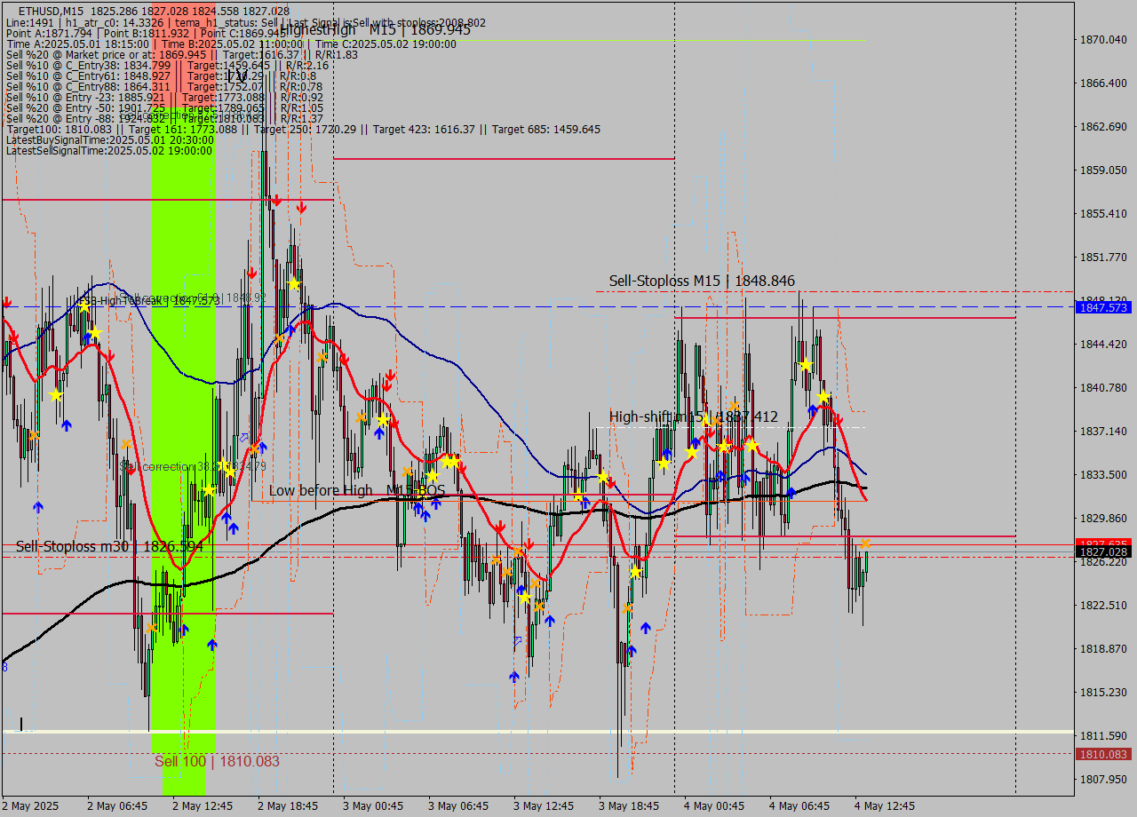Select the Sell 100 1810.083 label
The width and height of the screenshot is (1137, 817).
(217, 761)
